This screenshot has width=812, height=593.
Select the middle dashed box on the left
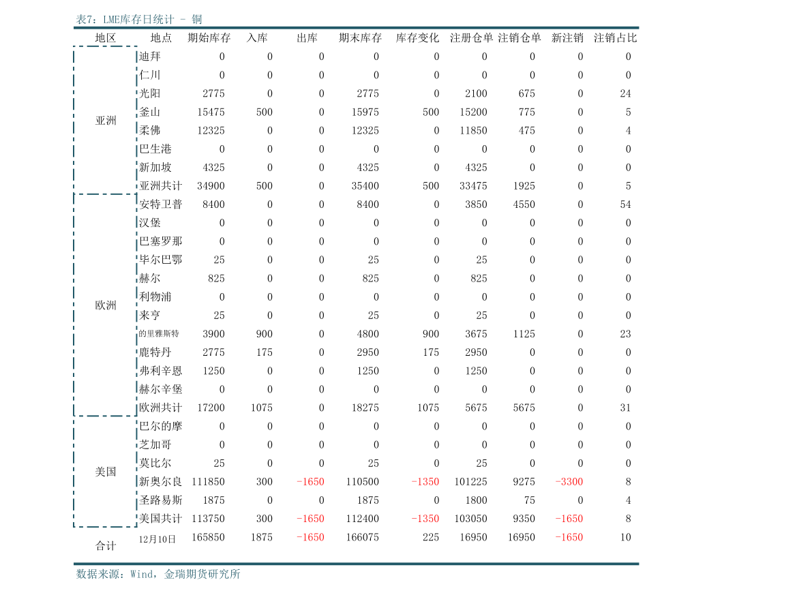pos(105,305)
